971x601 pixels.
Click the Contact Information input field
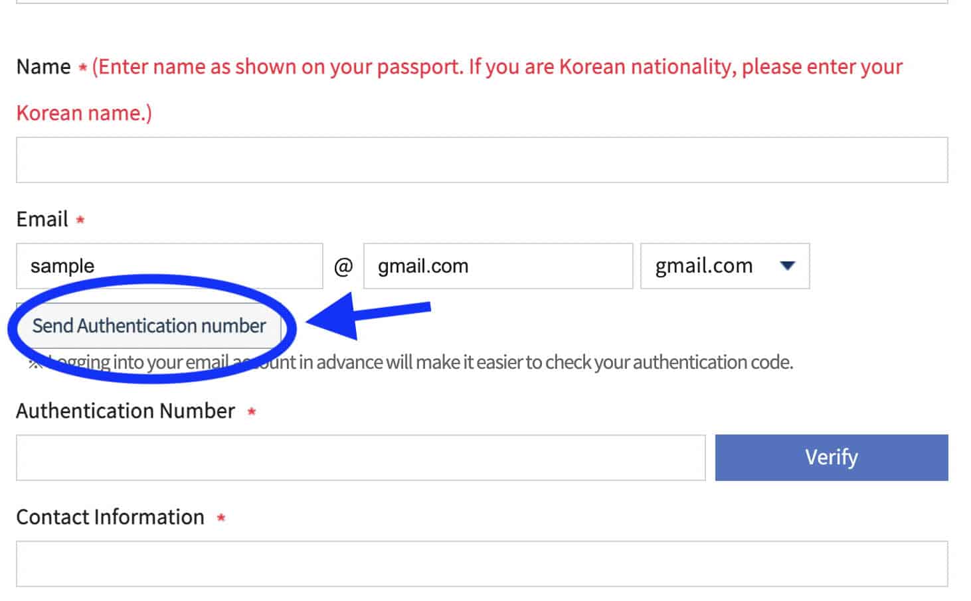coord(482,564)
